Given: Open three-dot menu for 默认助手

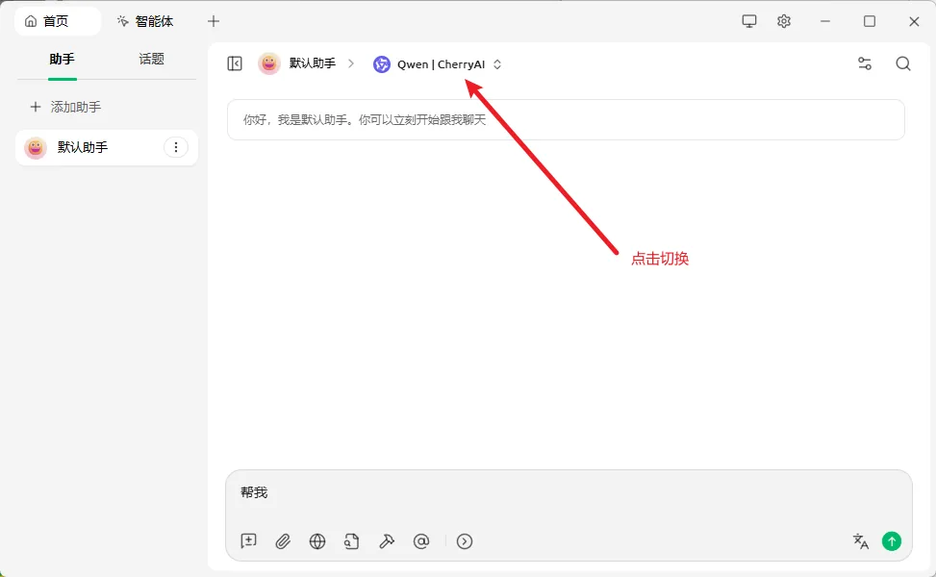Looking at the screenshot, I should 175,147.
